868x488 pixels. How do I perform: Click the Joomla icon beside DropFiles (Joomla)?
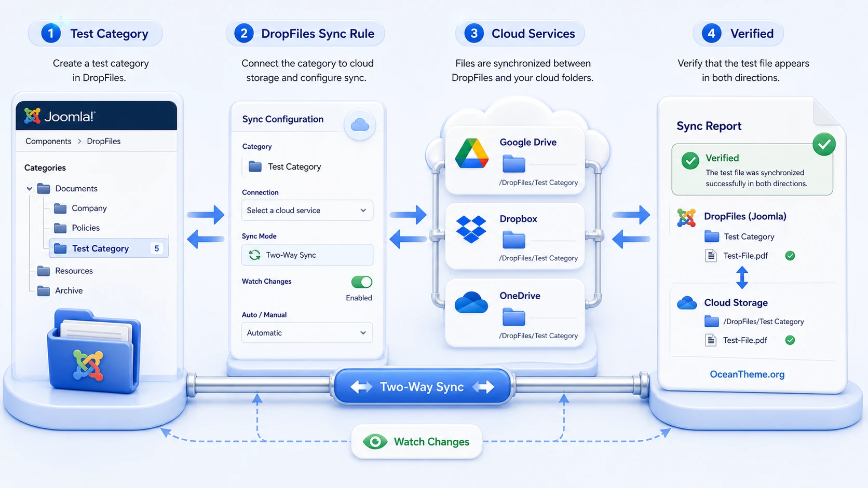point(686,218)
